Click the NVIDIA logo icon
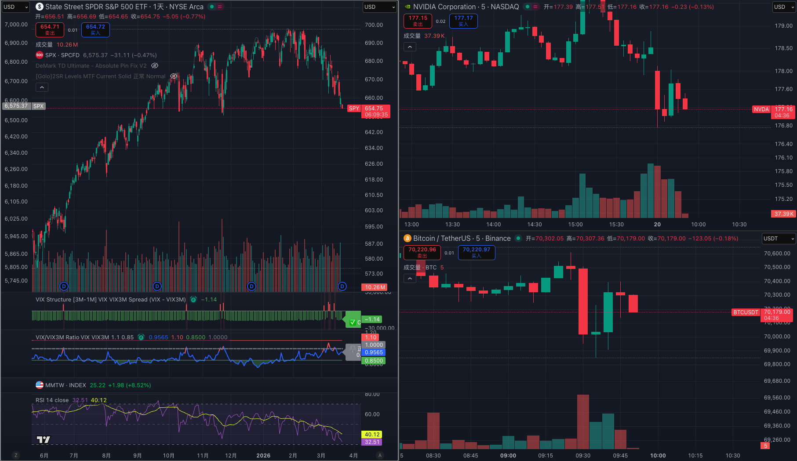The image size is (797, 461). pos(408,7)
